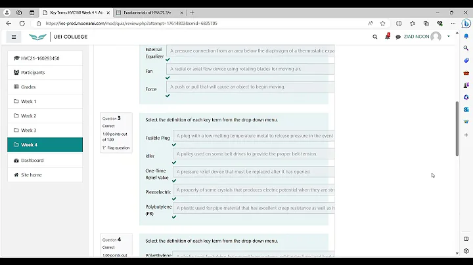Open browser Settings and more menu
Viewport: 473px width, 265px height.
pos(453,23)
